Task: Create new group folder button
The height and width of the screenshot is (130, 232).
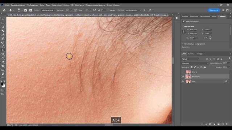Action: pos(219,124)
